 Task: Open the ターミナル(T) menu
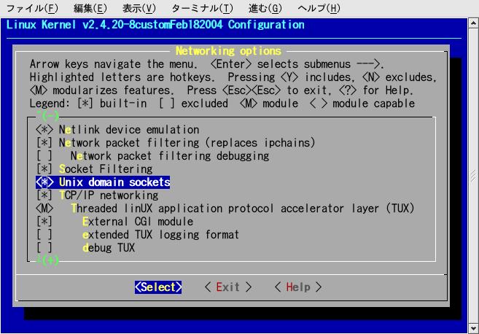click(202, 8)
